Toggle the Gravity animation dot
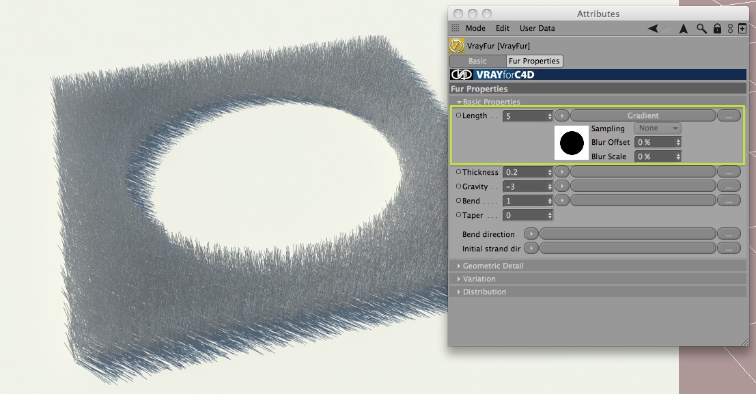Screen dimensions: 756x394 [458, 186]
